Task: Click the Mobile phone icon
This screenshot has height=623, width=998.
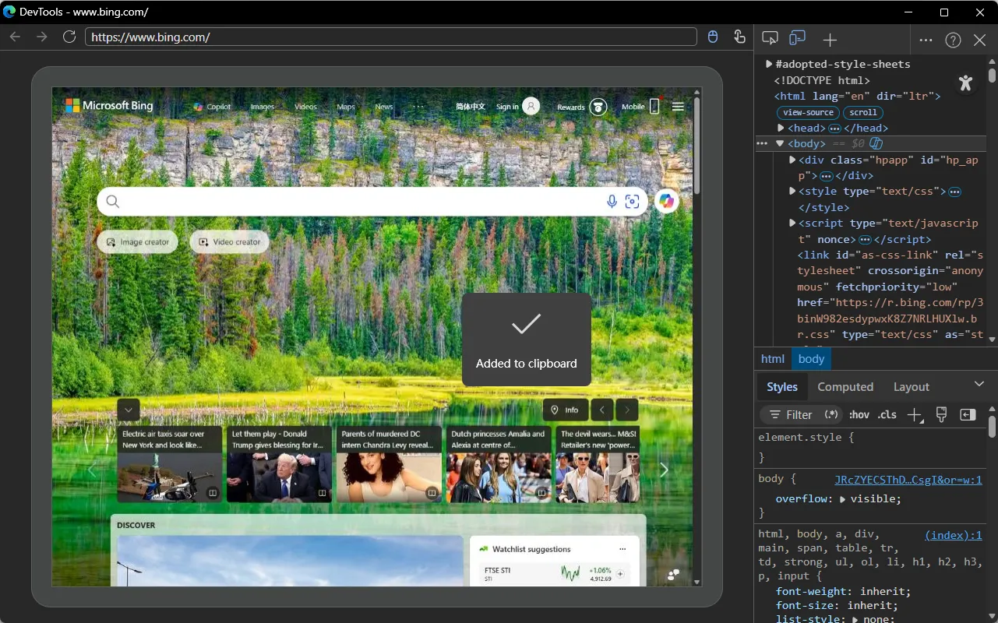Action: [654, 107]
